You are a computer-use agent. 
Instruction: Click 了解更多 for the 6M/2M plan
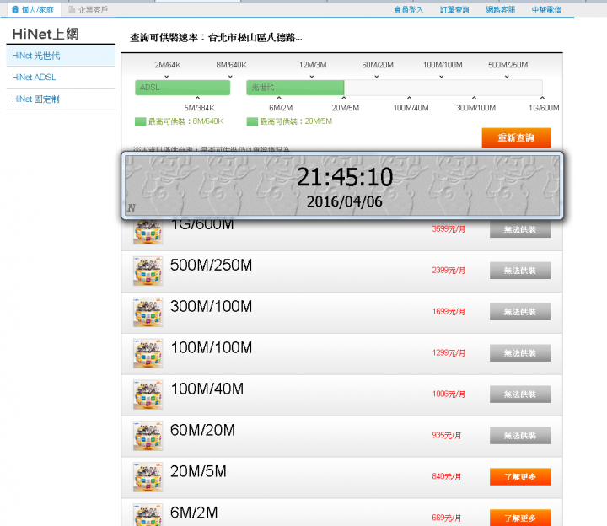[520, 518]
